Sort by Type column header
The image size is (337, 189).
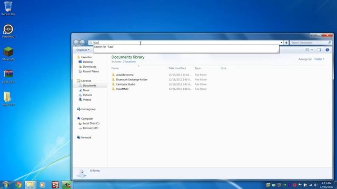click(198, 68)
